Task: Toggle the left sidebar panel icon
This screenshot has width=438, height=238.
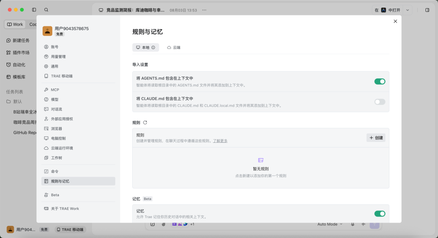Action: click(x=34, y=10)
